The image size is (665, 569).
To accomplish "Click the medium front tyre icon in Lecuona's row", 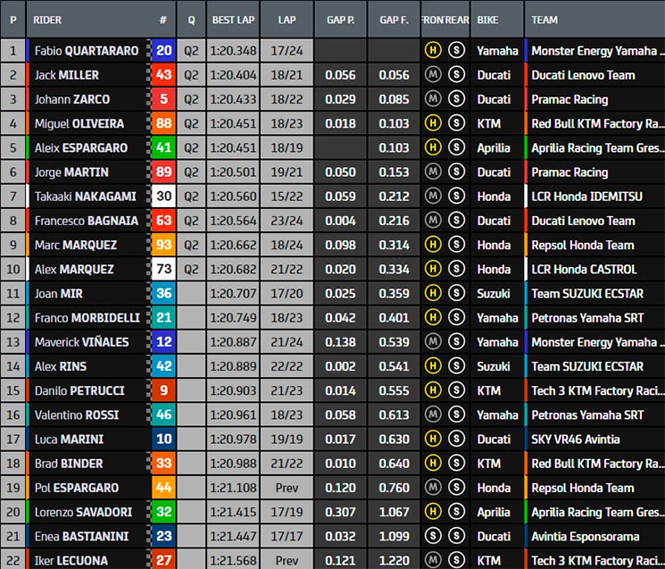I will 433,560.
